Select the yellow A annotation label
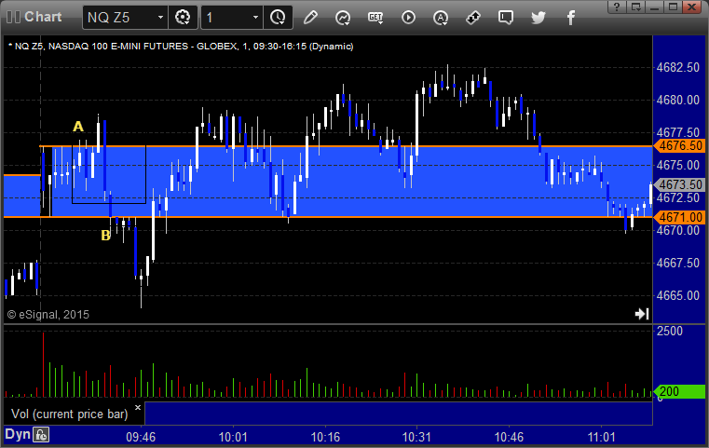This screenshot has width=709, height=448. (x=78, y=127)
